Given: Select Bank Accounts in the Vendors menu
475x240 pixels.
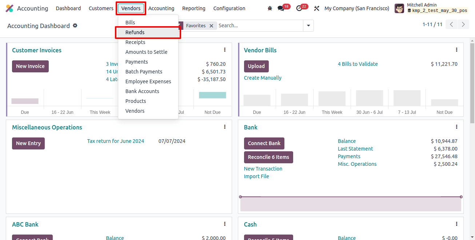Looking at the screenshot, I should (x=148, y=91).
